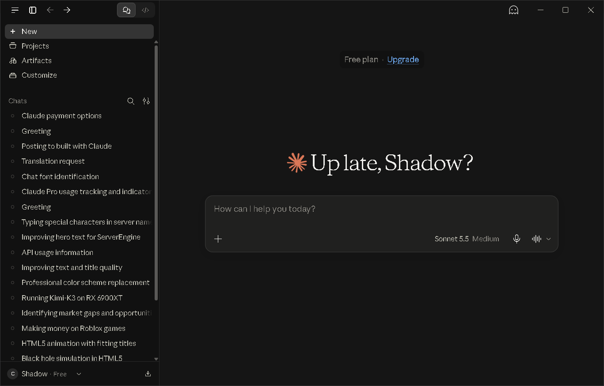Click the Shadow avatar circle

(x=13, y=374)
